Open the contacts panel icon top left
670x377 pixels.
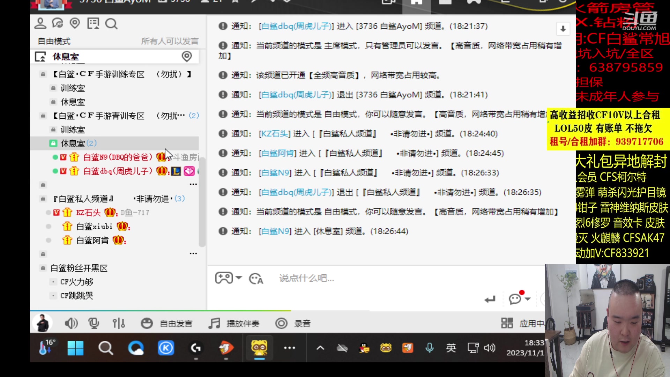click(x=40, y=24)
